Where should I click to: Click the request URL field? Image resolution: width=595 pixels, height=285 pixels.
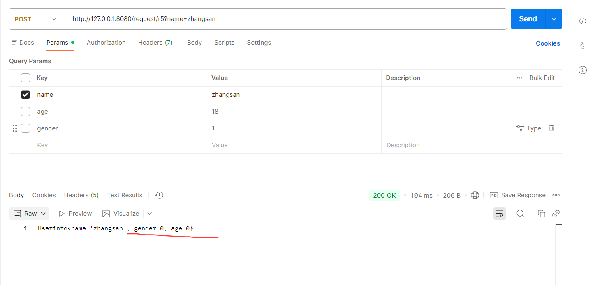tap(286, 19)
